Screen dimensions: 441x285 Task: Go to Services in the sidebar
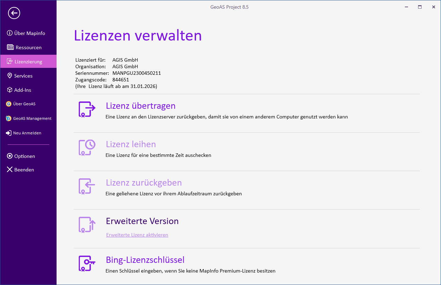pyautogui.click(x=23, y=76)
